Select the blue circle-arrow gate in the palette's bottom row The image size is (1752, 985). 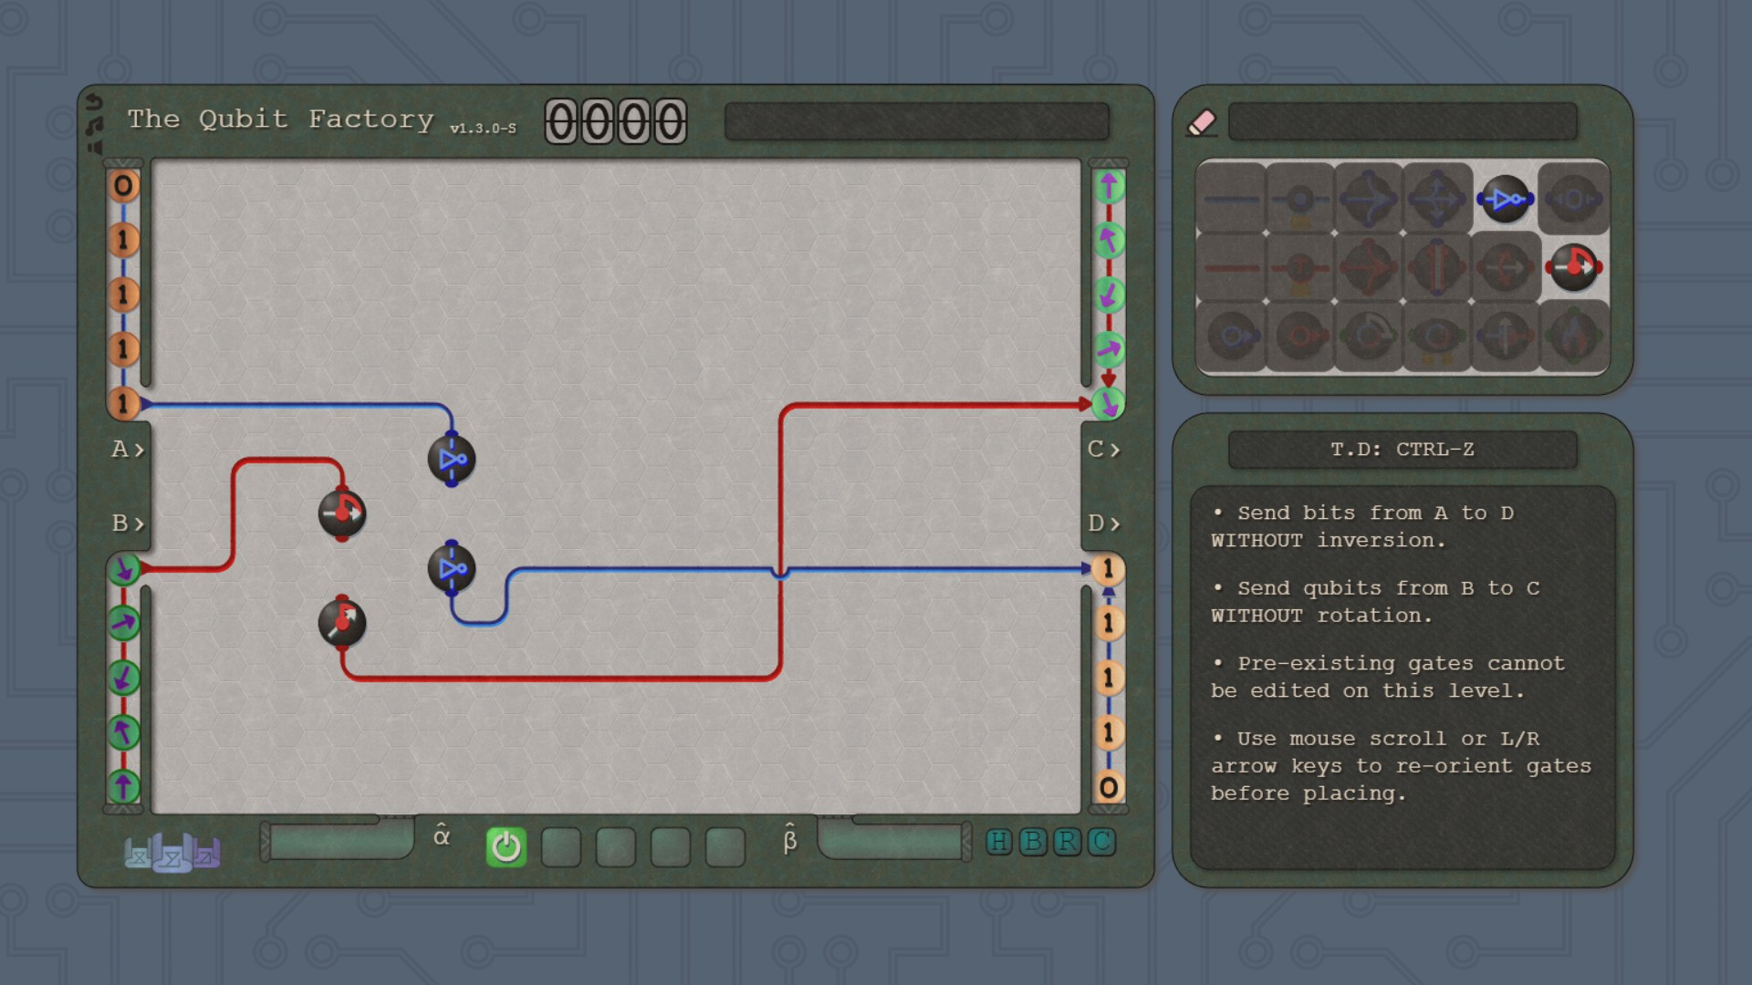point(1231,337)
